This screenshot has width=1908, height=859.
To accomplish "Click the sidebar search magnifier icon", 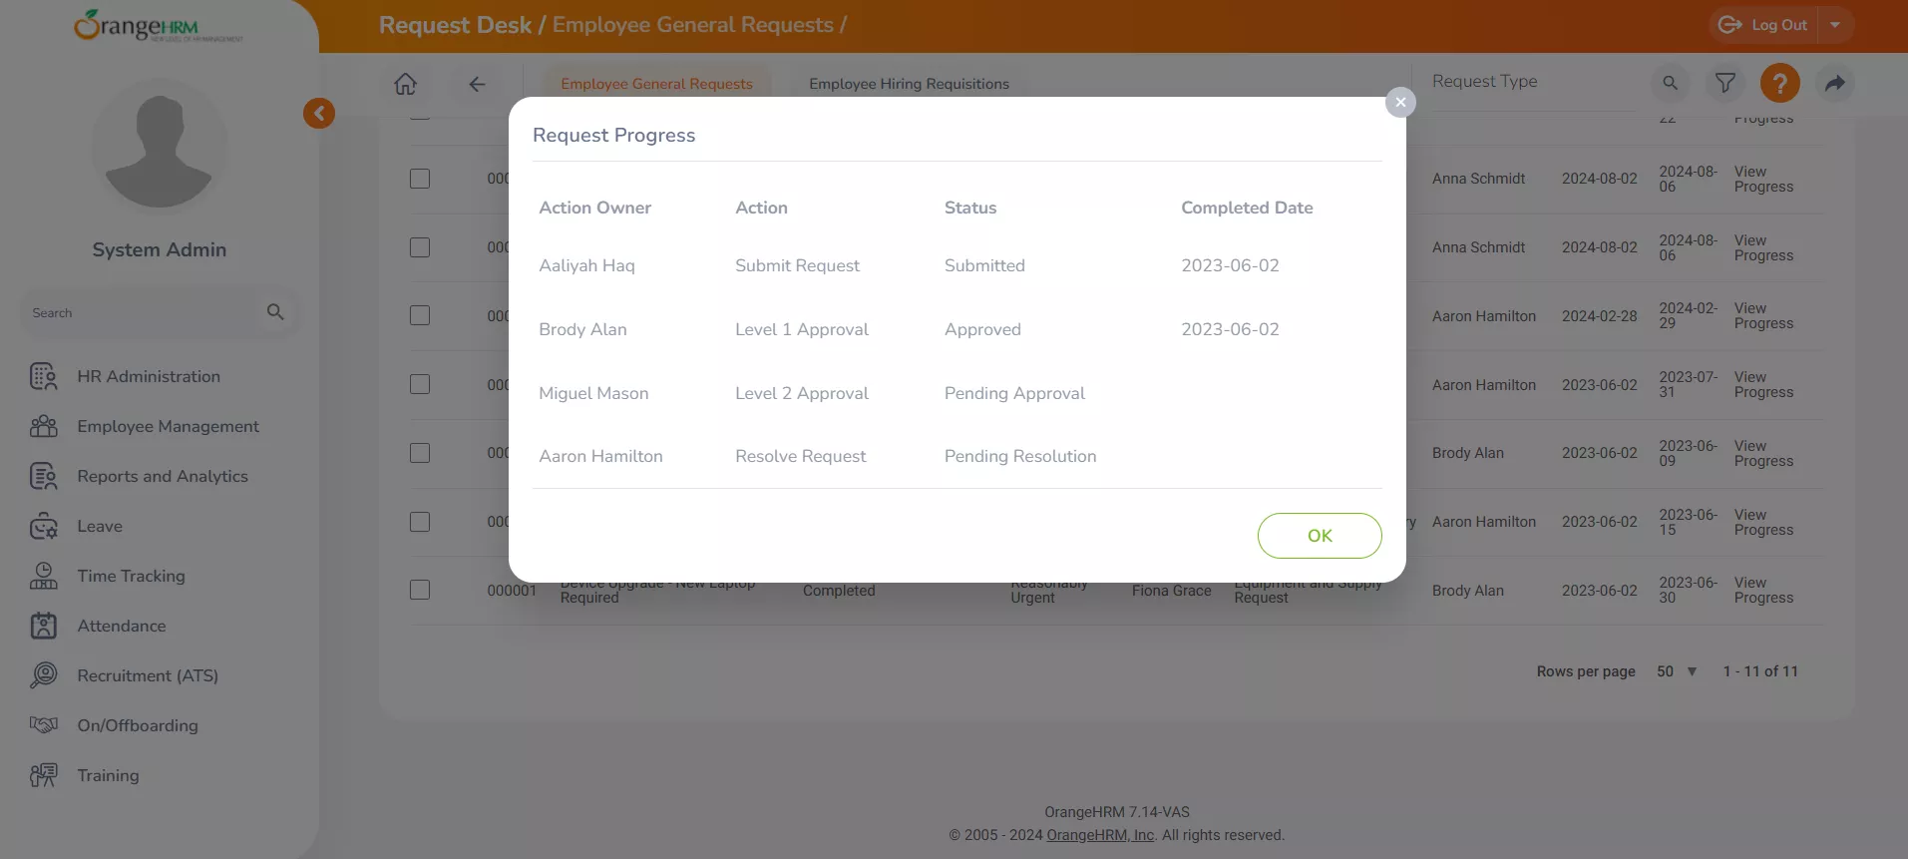I will click(x=276, y=312).
